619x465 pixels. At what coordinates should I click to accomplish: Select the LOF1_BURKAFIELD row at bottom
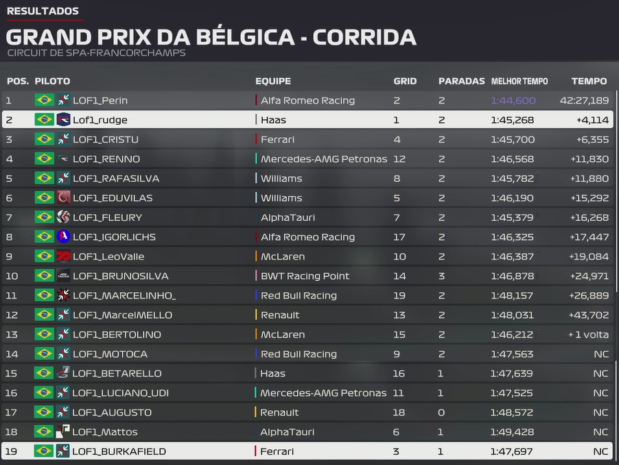tap(307, 451)
